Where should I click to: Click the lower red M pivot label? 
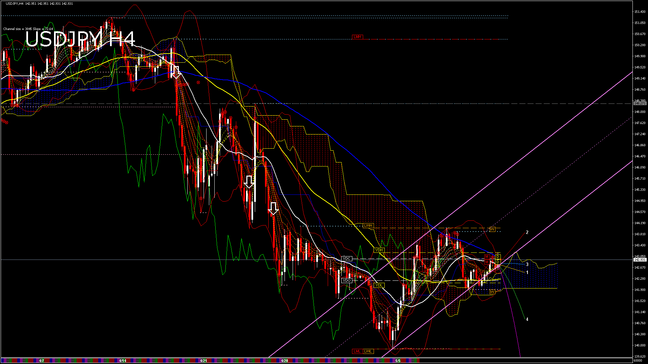pos(487,262)
